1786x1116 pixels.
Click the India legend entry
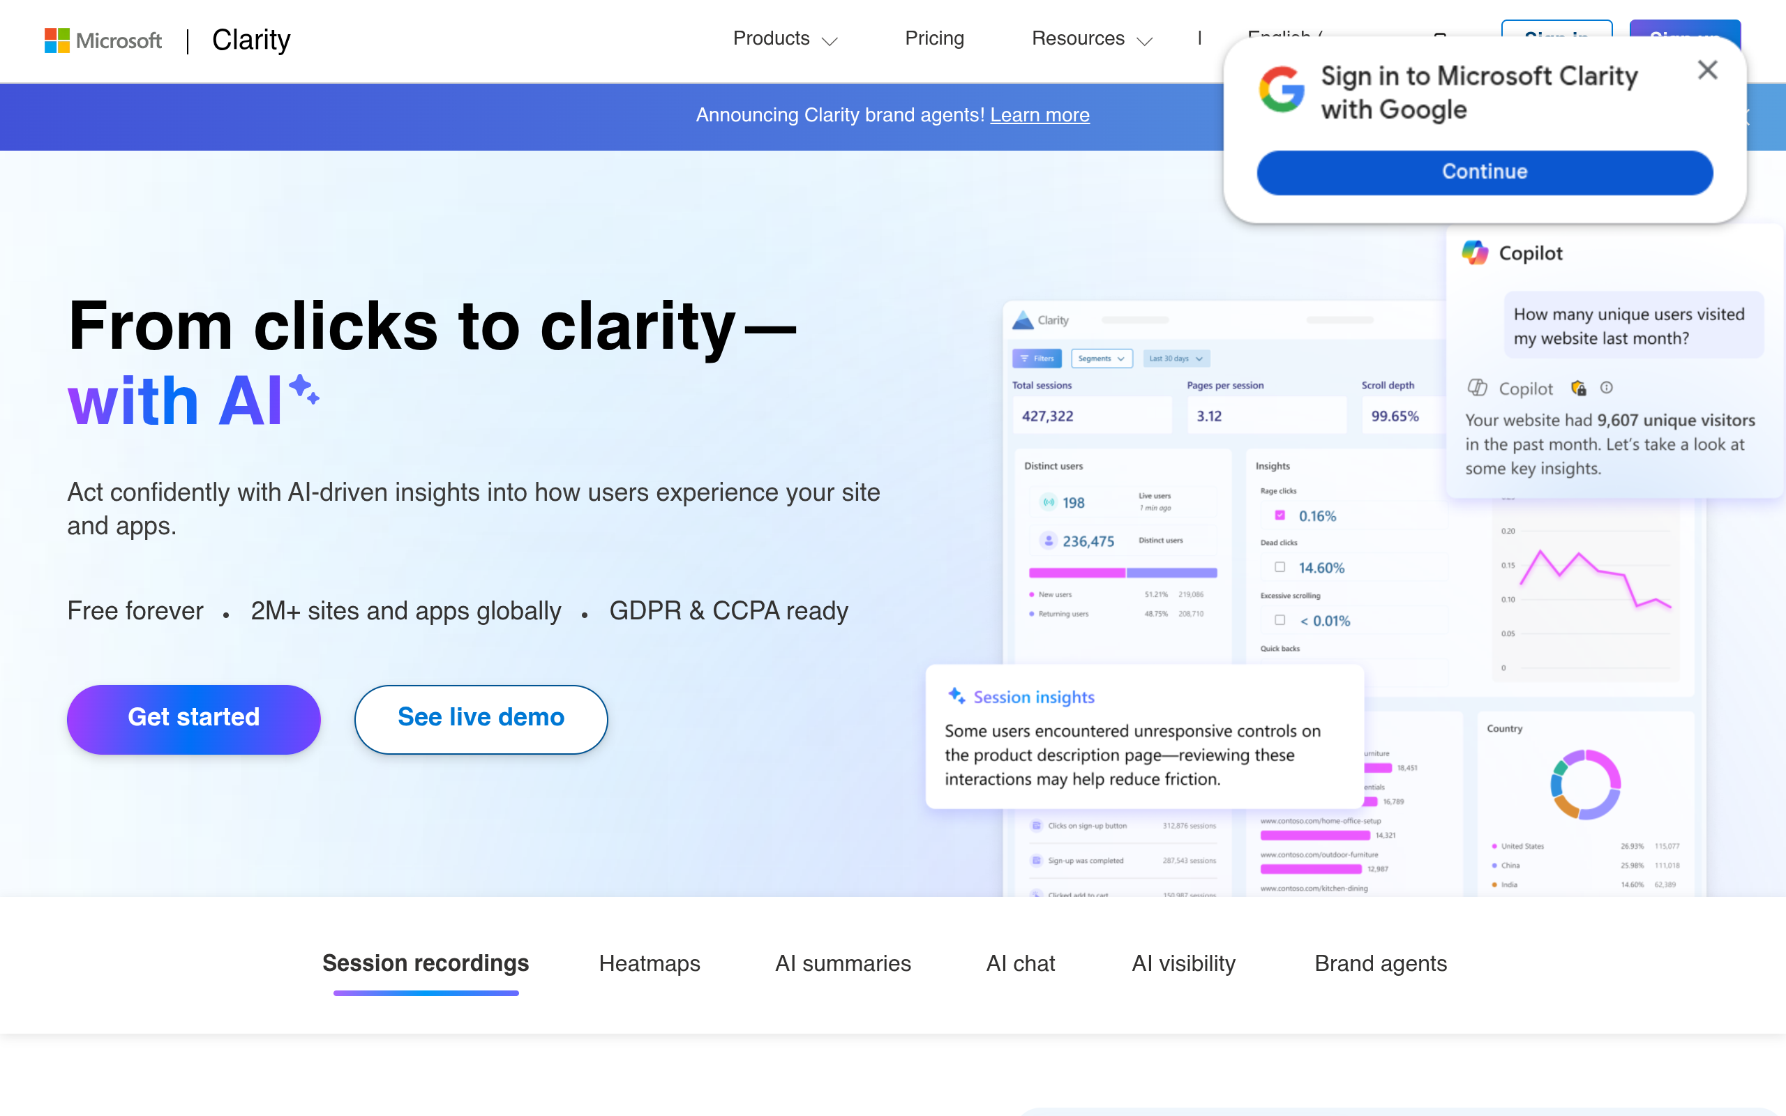point(1584,884)
